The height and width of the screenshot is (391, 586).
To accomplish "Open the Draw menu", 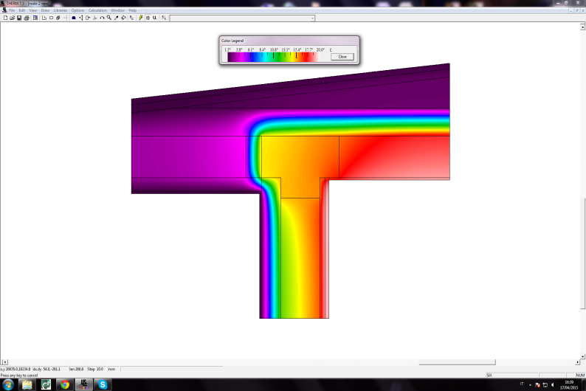I will pos(45,10).
